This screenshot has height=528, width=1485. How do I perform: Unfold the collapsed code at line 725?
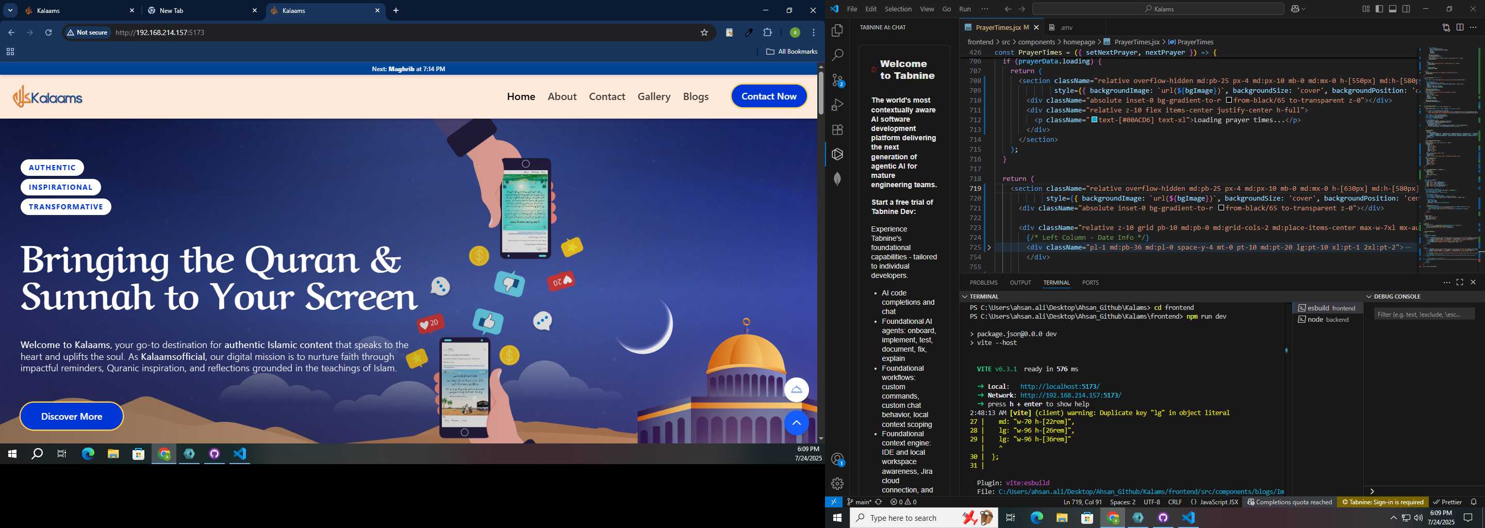tap(989, 247)
